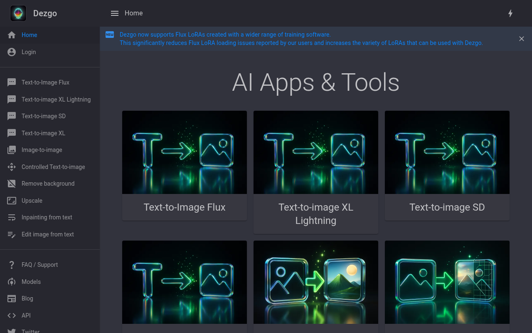The width and height of the screenshot is (532, 333).
Task: Dismiss the Flux LoRAs announcement banner
Action: pos(522,39)
